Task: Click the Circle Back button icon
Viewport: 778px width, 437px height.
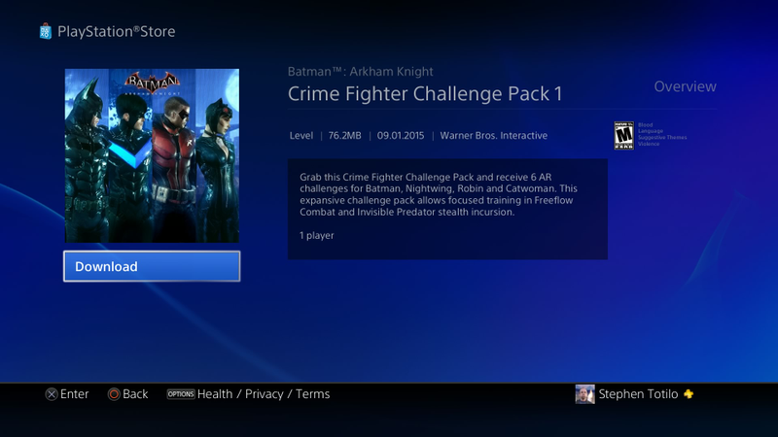Action: tap(114, 394)
